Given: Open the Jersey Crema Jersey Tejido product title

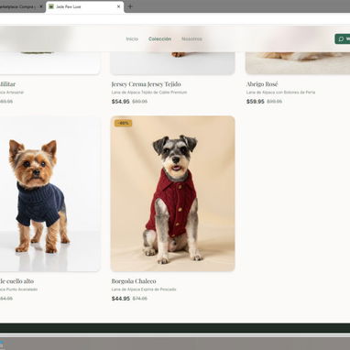Looking at the screenshot, I should [x=146, y=84].
